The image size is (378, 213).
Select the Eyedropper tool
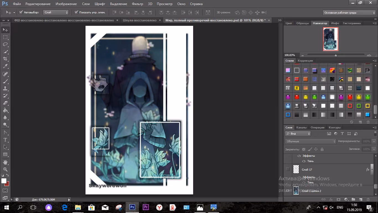(5, 66)
